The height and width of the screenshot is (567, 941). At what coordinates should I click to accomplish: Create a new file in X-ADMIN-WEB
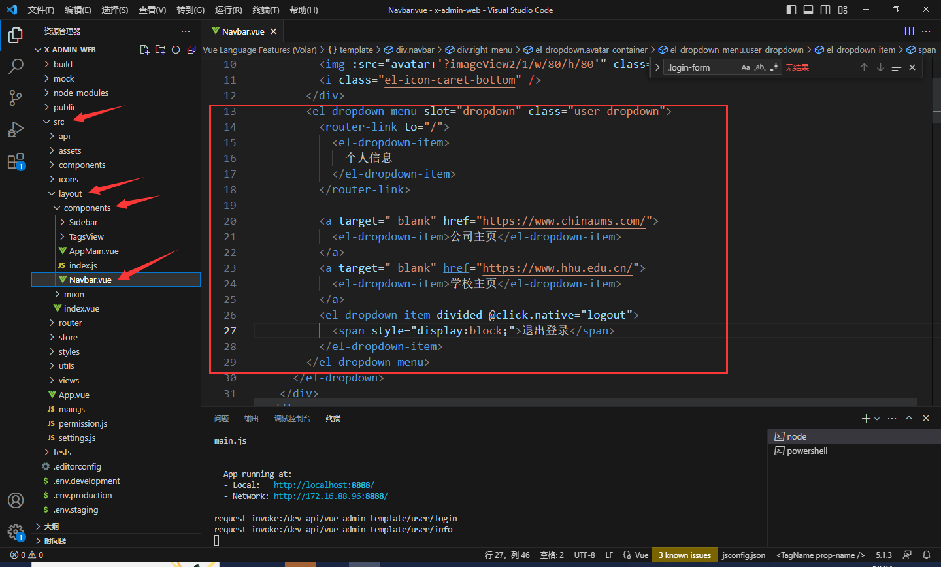coord(144,50)
